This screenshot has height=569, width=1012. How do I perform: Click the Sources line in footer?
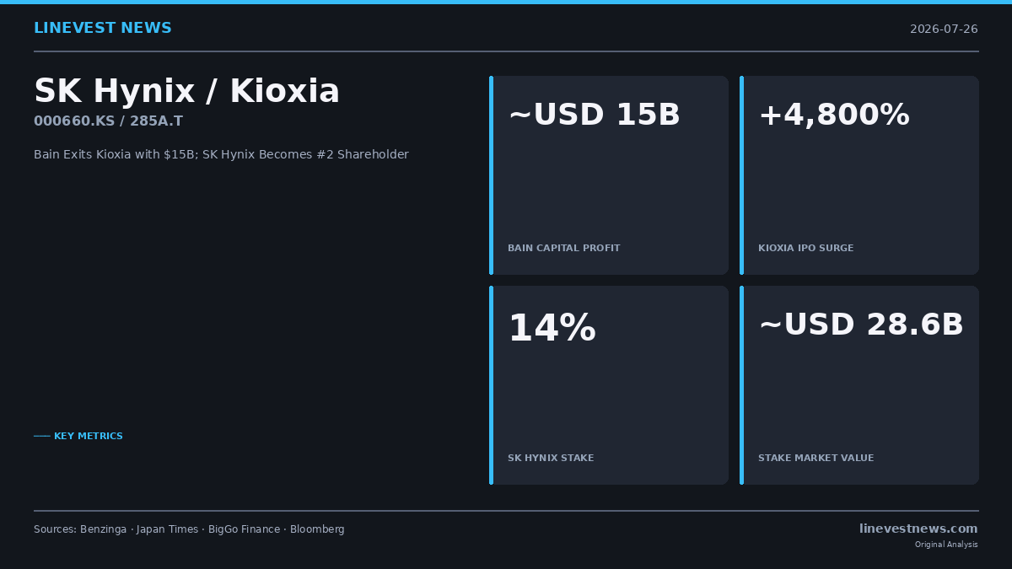[x=189, y=529]
